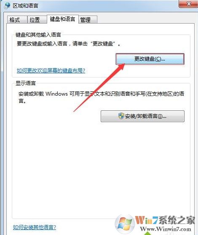Click the 区域和语言 window title text
The height and width of the screenshot is (235, 198).
(x=25, y=6)
